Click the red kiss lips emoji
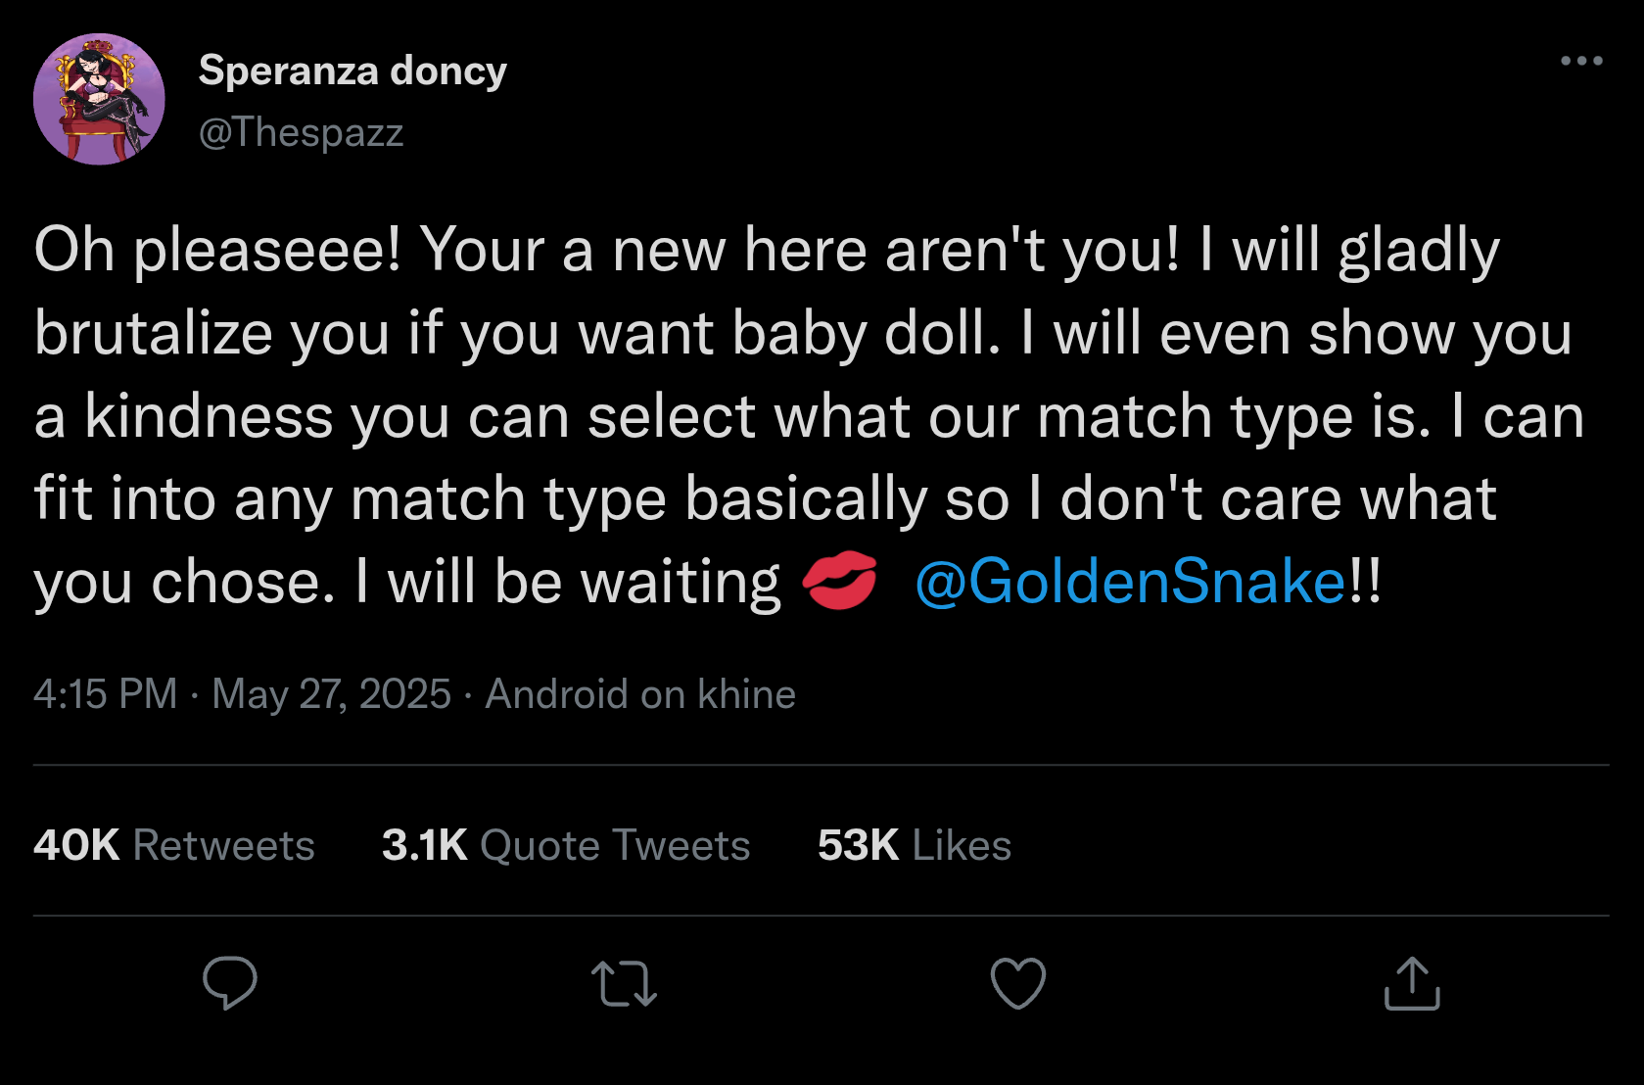The height and width of the screenshot is (1085, 1644). 839,581
